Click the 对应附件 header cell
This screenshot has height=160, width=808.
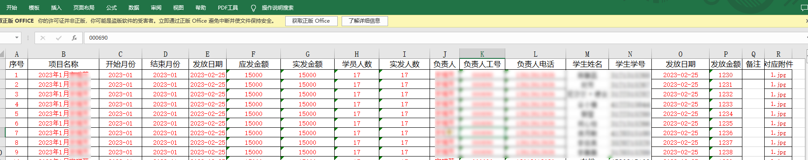pos(778,64)
